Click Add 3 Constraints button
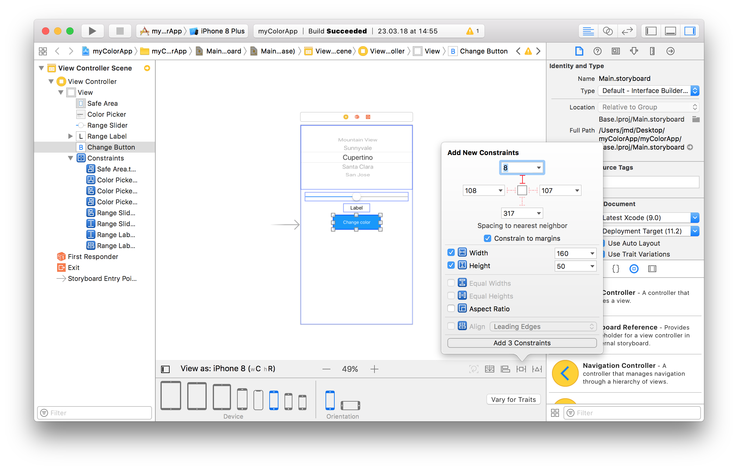The height and width of the screenshot is (470, 738). point(522,343)
